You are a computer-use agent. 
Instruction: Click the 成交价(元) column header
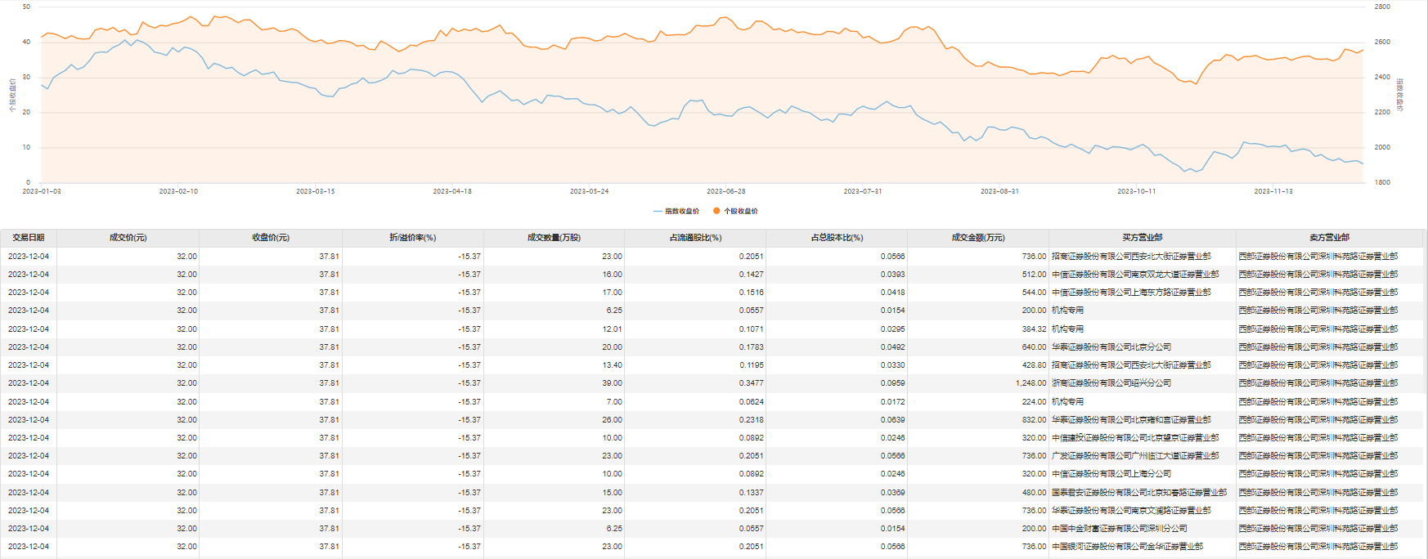pos(128,238)
